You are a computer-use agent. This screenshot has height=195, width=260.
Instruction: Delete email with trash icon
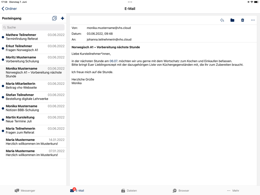(242, 20)
